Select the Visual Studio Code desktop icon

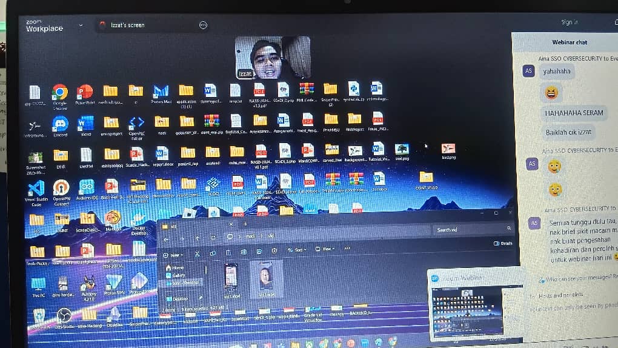pyautogui.click(x=36, y=193)
